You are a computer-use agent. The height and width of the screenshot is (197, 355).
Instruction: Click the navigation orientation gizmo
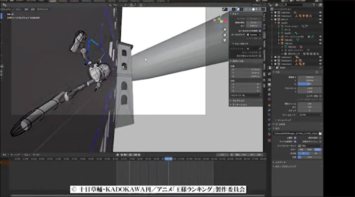[220, 19]
